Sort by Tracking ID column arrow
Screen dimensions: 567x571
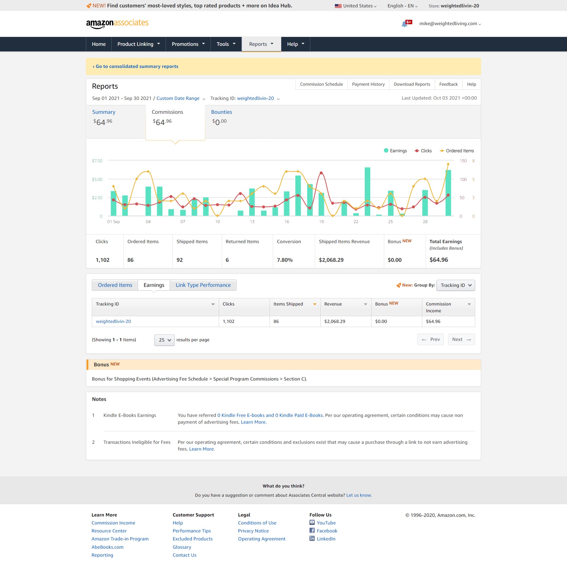pyautogui.click(x=213, y=304)
